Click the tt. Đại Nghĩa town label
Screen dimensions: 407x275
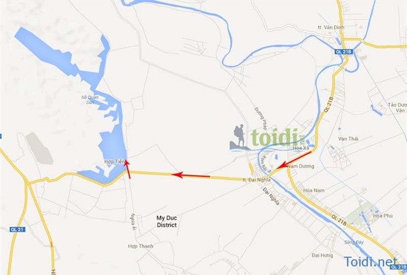click(256, 180)
